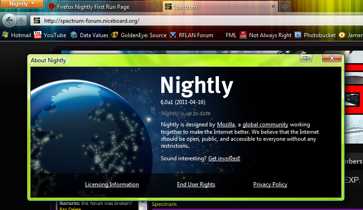Click the 'Nightly is up to date' status
Screen dimensions: 363x210
pos(185,113)
